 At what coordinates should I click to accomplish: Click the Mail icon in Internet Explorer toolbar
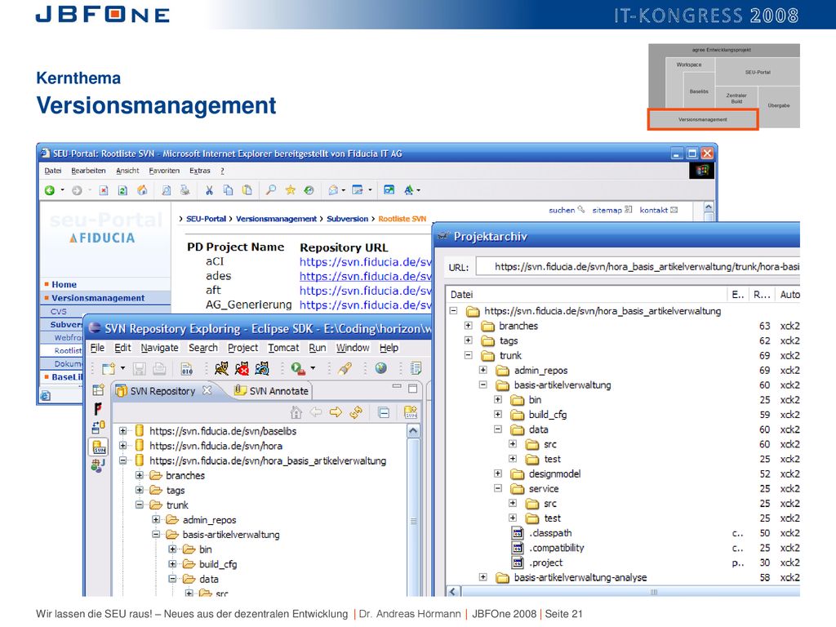click(x=333, y=190)
